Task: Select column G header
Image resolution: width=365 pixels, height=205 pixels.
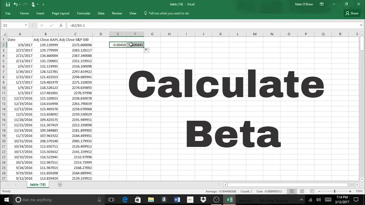Action: 152,34
